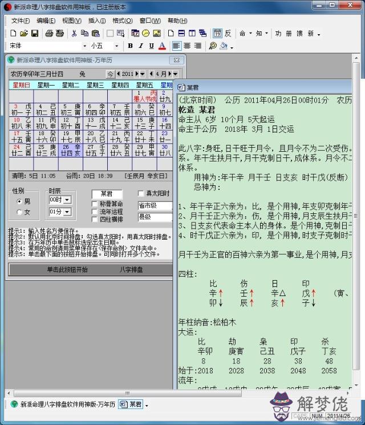Choose background fill with the paint bucket icon
Image resolution: width=365 pixels, height=425 pixels.
tap(224, 46)
